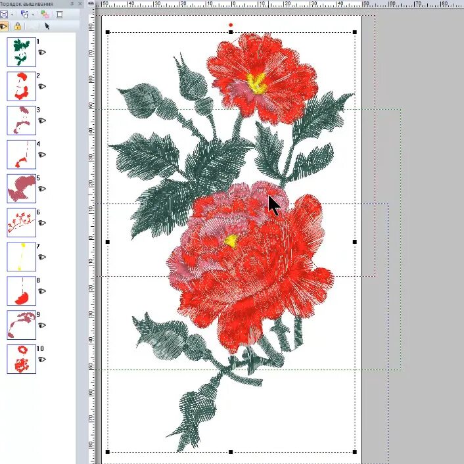
Task: Open the dropdown arrow beside the zoom-to-fit icon
Action: click(x=12, y=14)
